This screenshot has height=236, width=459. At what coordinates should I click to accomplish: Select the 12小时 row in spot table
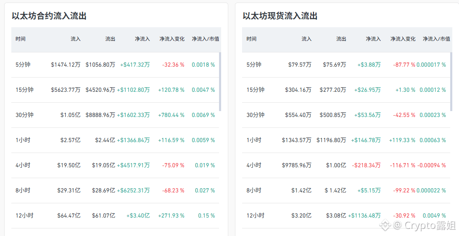click(346, 216)
